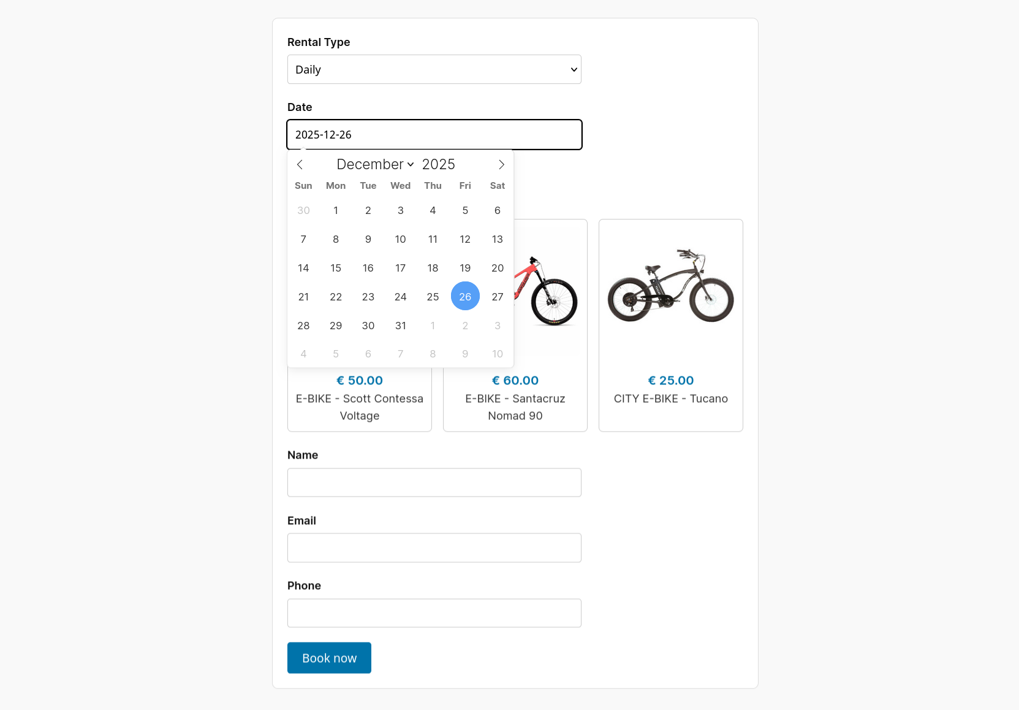This screenshot has width=1019, height=710.
Task: Pick December 31 on the calendar
Action: pyautogui.click(x=401, y=326)
